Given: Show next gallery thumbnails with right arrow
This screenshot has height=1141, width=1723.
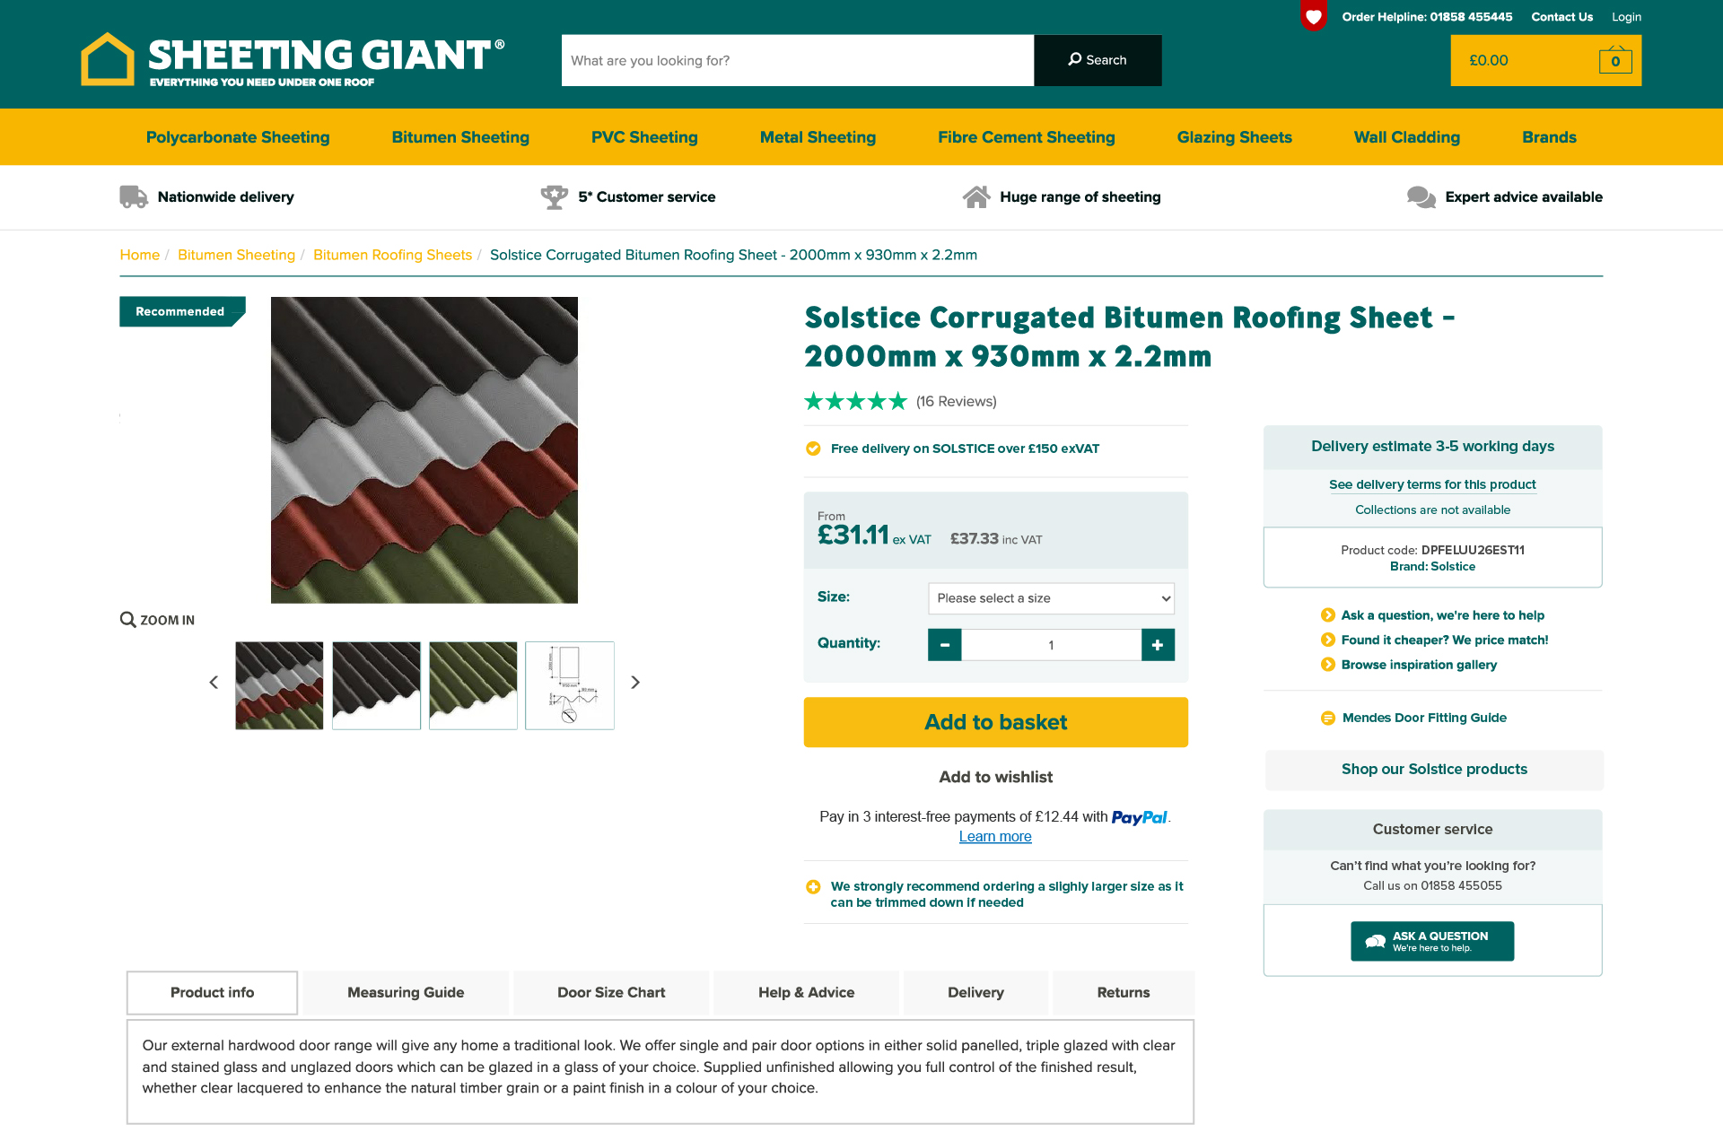Looking at the screenshot, I should click(x=635, y=683).
